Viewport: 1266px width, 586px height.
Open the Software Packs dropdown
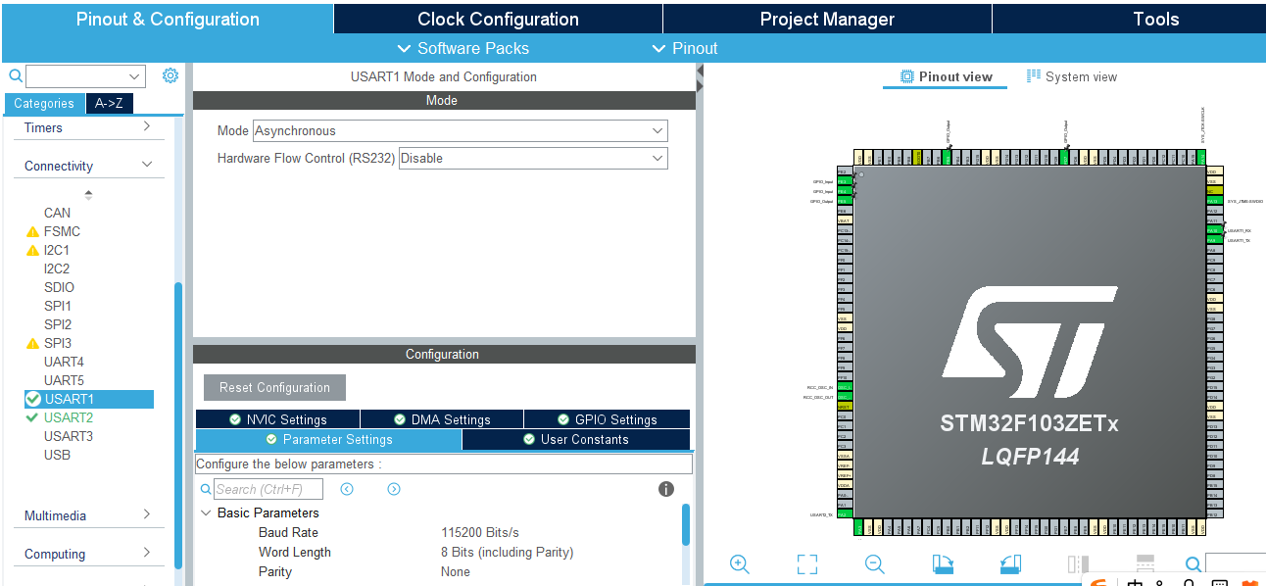point(463,48)
